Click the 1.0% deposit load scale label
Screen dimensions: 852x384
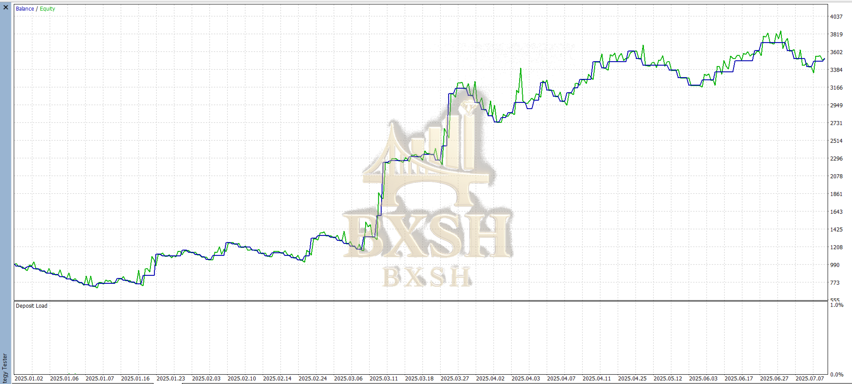click(837, 305)
